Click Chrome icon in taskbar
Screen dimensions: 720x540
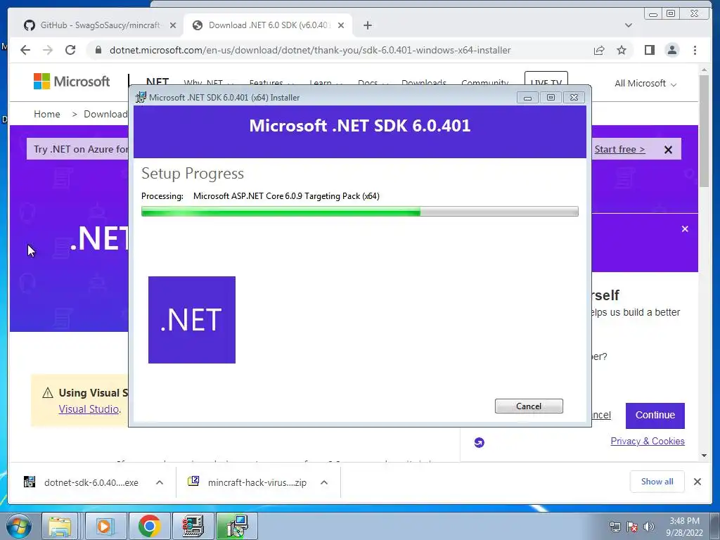pyautogui.click(x=149, y=526)
